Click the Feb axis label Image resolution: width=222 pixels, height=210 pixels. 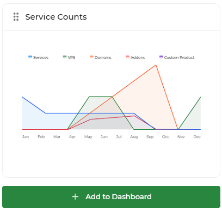[x=41, y=137]
